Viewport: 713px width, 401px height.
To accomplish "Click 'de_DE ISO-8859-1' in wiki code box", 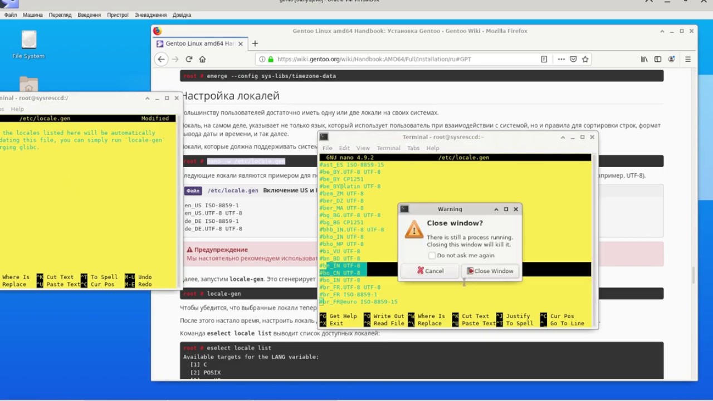I will [x=212, y=221].
